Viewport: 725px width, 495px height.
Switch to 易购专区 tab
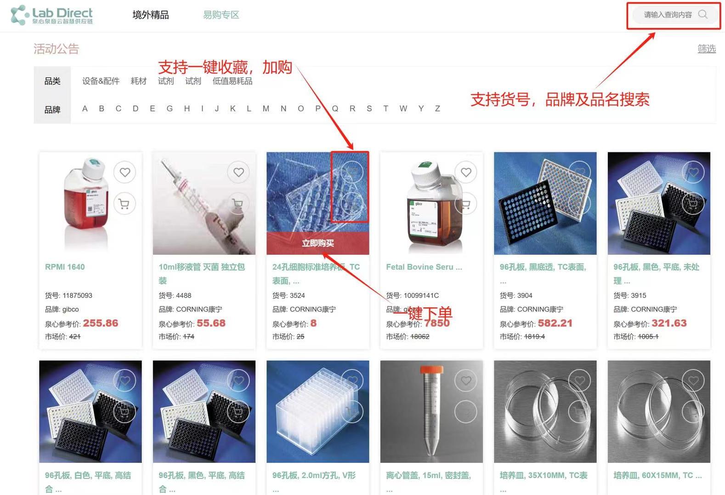(221, 15)
